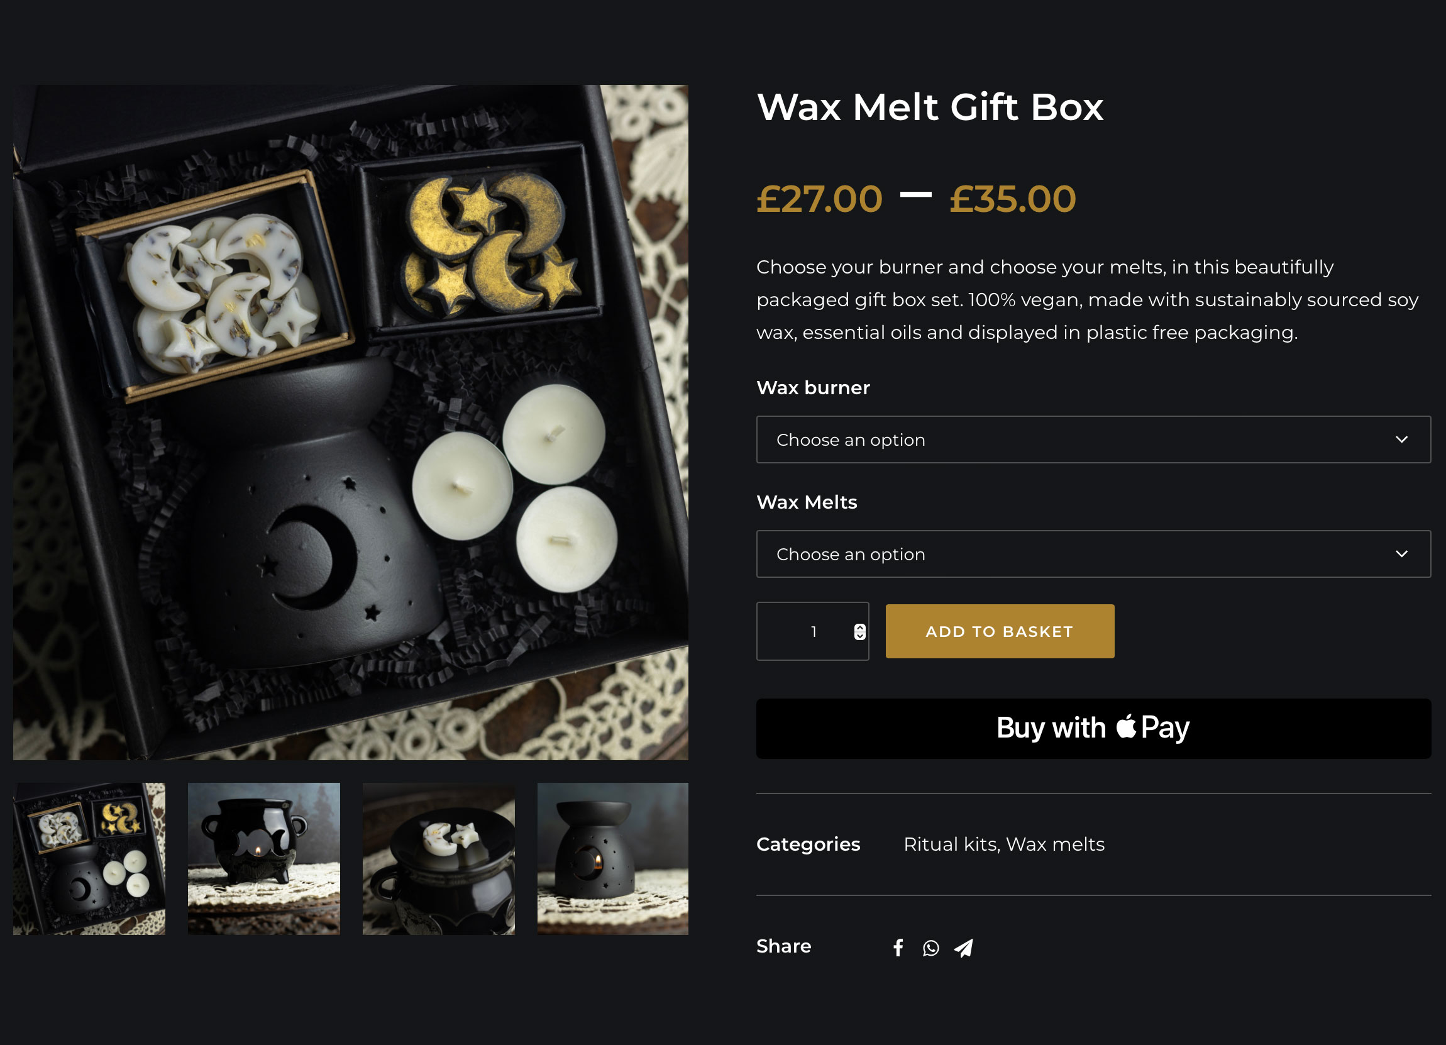Select the moon burner thumbnail

click(613, 858)
